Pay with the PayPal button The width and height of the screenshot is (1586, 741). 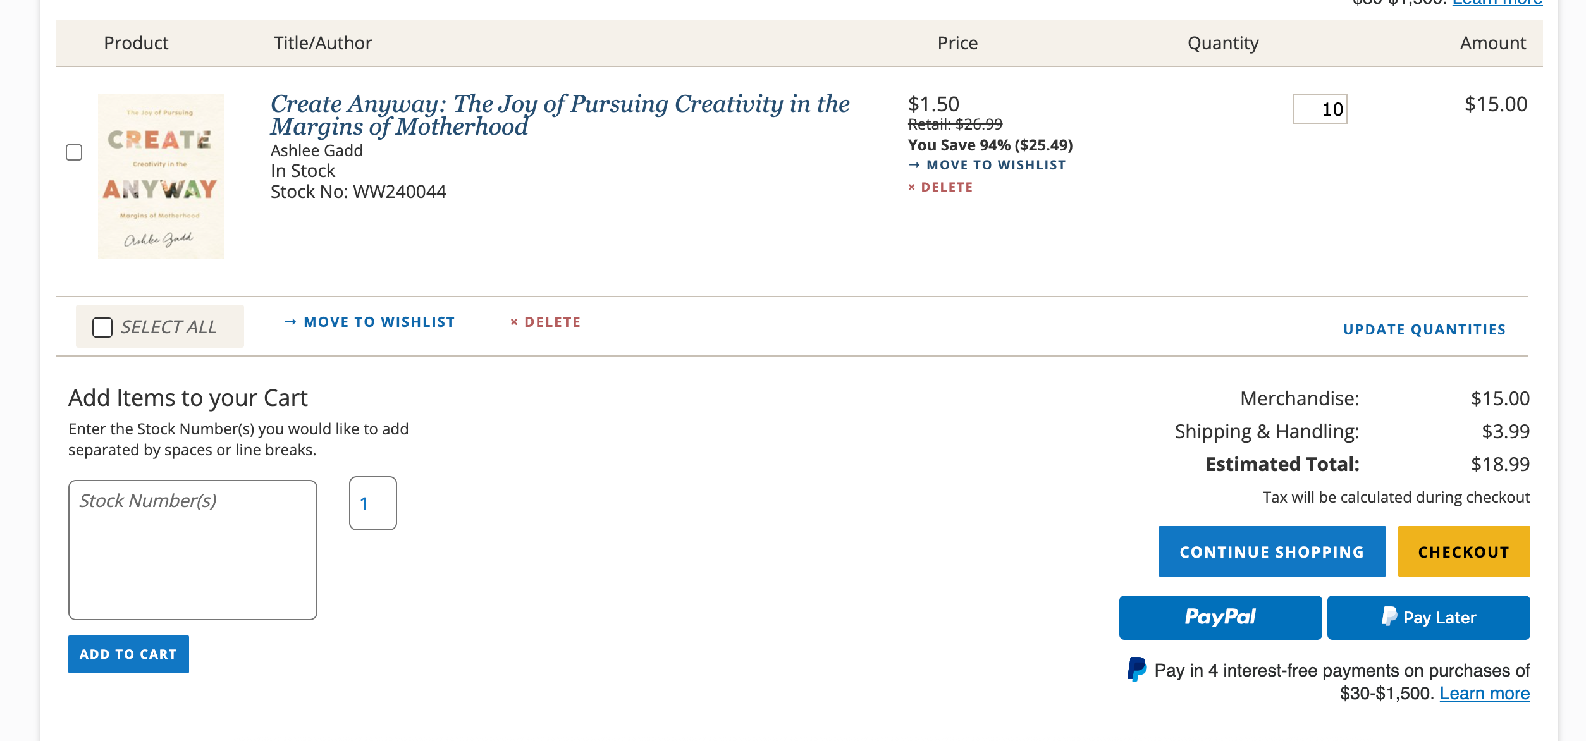(1220, 617)
